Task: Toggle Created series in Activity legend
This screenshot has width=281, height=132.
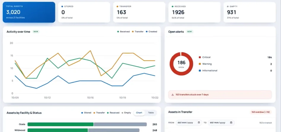Action: click(x=151, y=32)
